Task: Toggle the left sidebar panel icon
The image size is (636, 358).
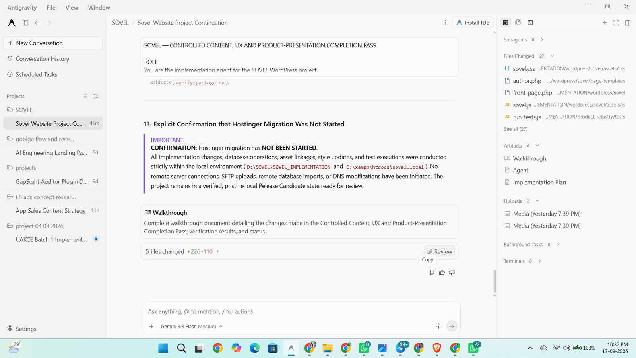Action: point(25,23)
